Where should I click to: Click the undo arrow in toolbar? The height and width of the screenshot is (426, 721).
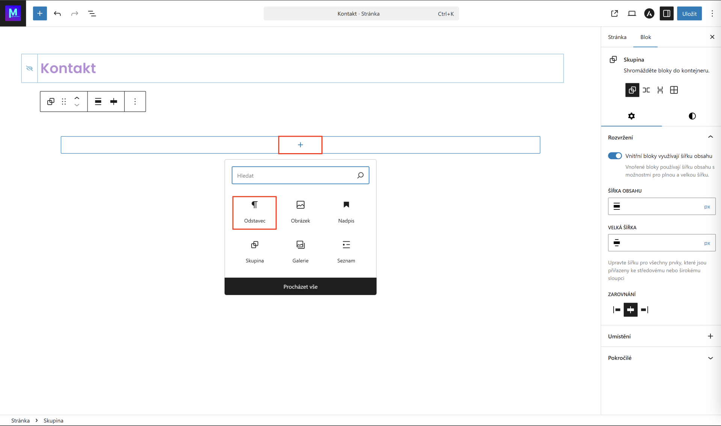57,14
